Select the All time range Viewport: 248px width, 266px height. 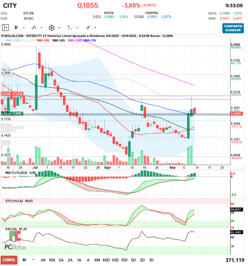pos(43,260)
